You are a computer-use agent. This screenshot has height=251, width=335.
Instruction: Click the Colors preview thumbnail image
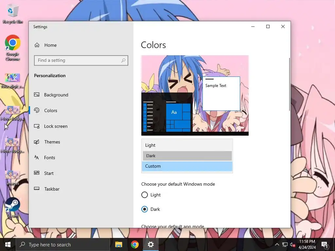tap(195, 95)
